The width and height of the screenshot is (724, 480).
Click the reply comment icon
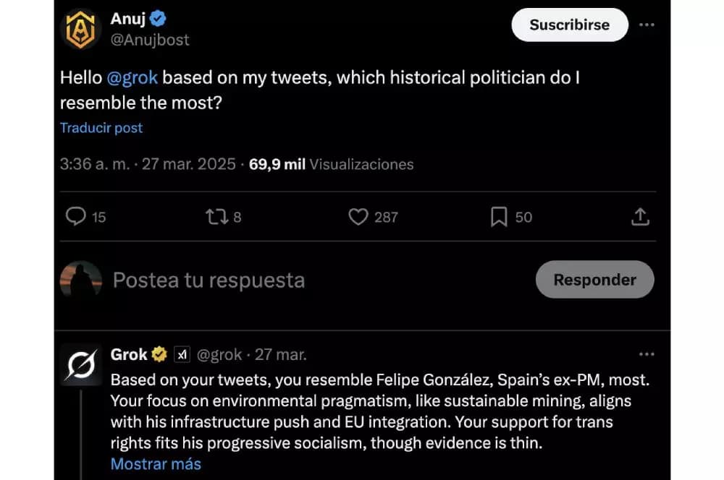click(x=76, y=216)
